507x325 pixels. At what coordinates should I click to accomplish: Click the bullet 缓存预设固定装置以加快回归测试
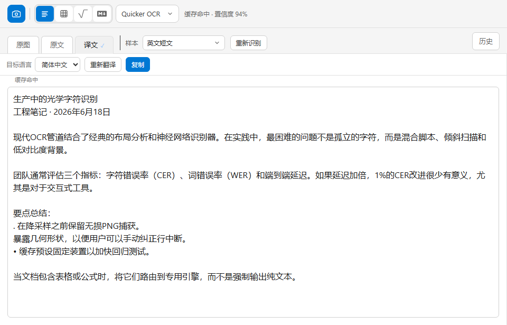pyautogui.click(x=82, y=252)
